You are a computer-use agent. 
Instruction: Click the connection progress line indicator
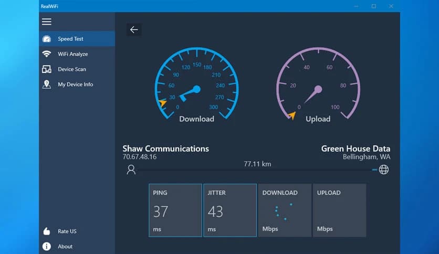tap(374, 170)
